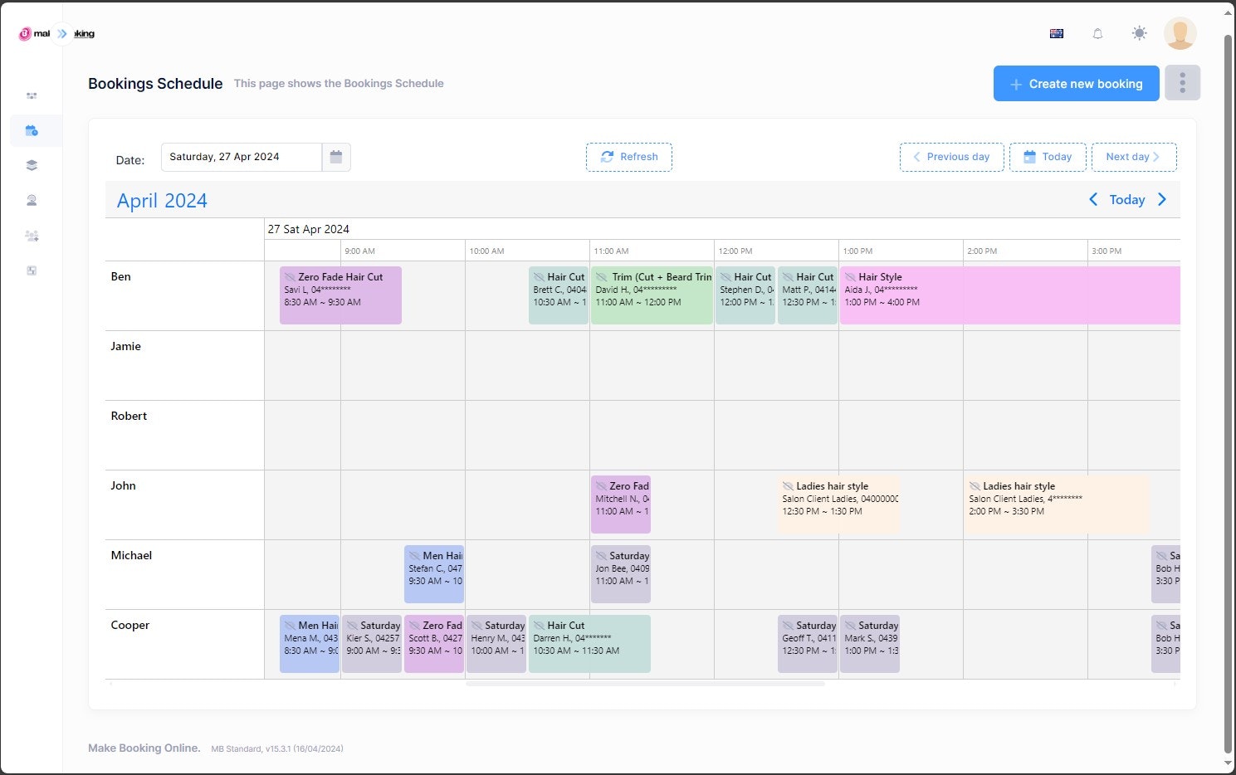Open Jon Bee Saturday booking
Screen dimensions: 1236x775
[620, 574]
